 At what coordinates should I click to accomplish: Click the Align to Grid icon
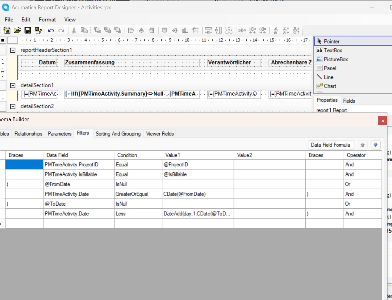point(195,30)
